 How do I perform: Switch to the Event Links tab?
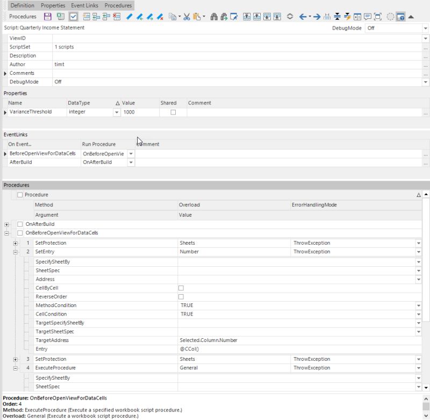[x=84, y=5]
